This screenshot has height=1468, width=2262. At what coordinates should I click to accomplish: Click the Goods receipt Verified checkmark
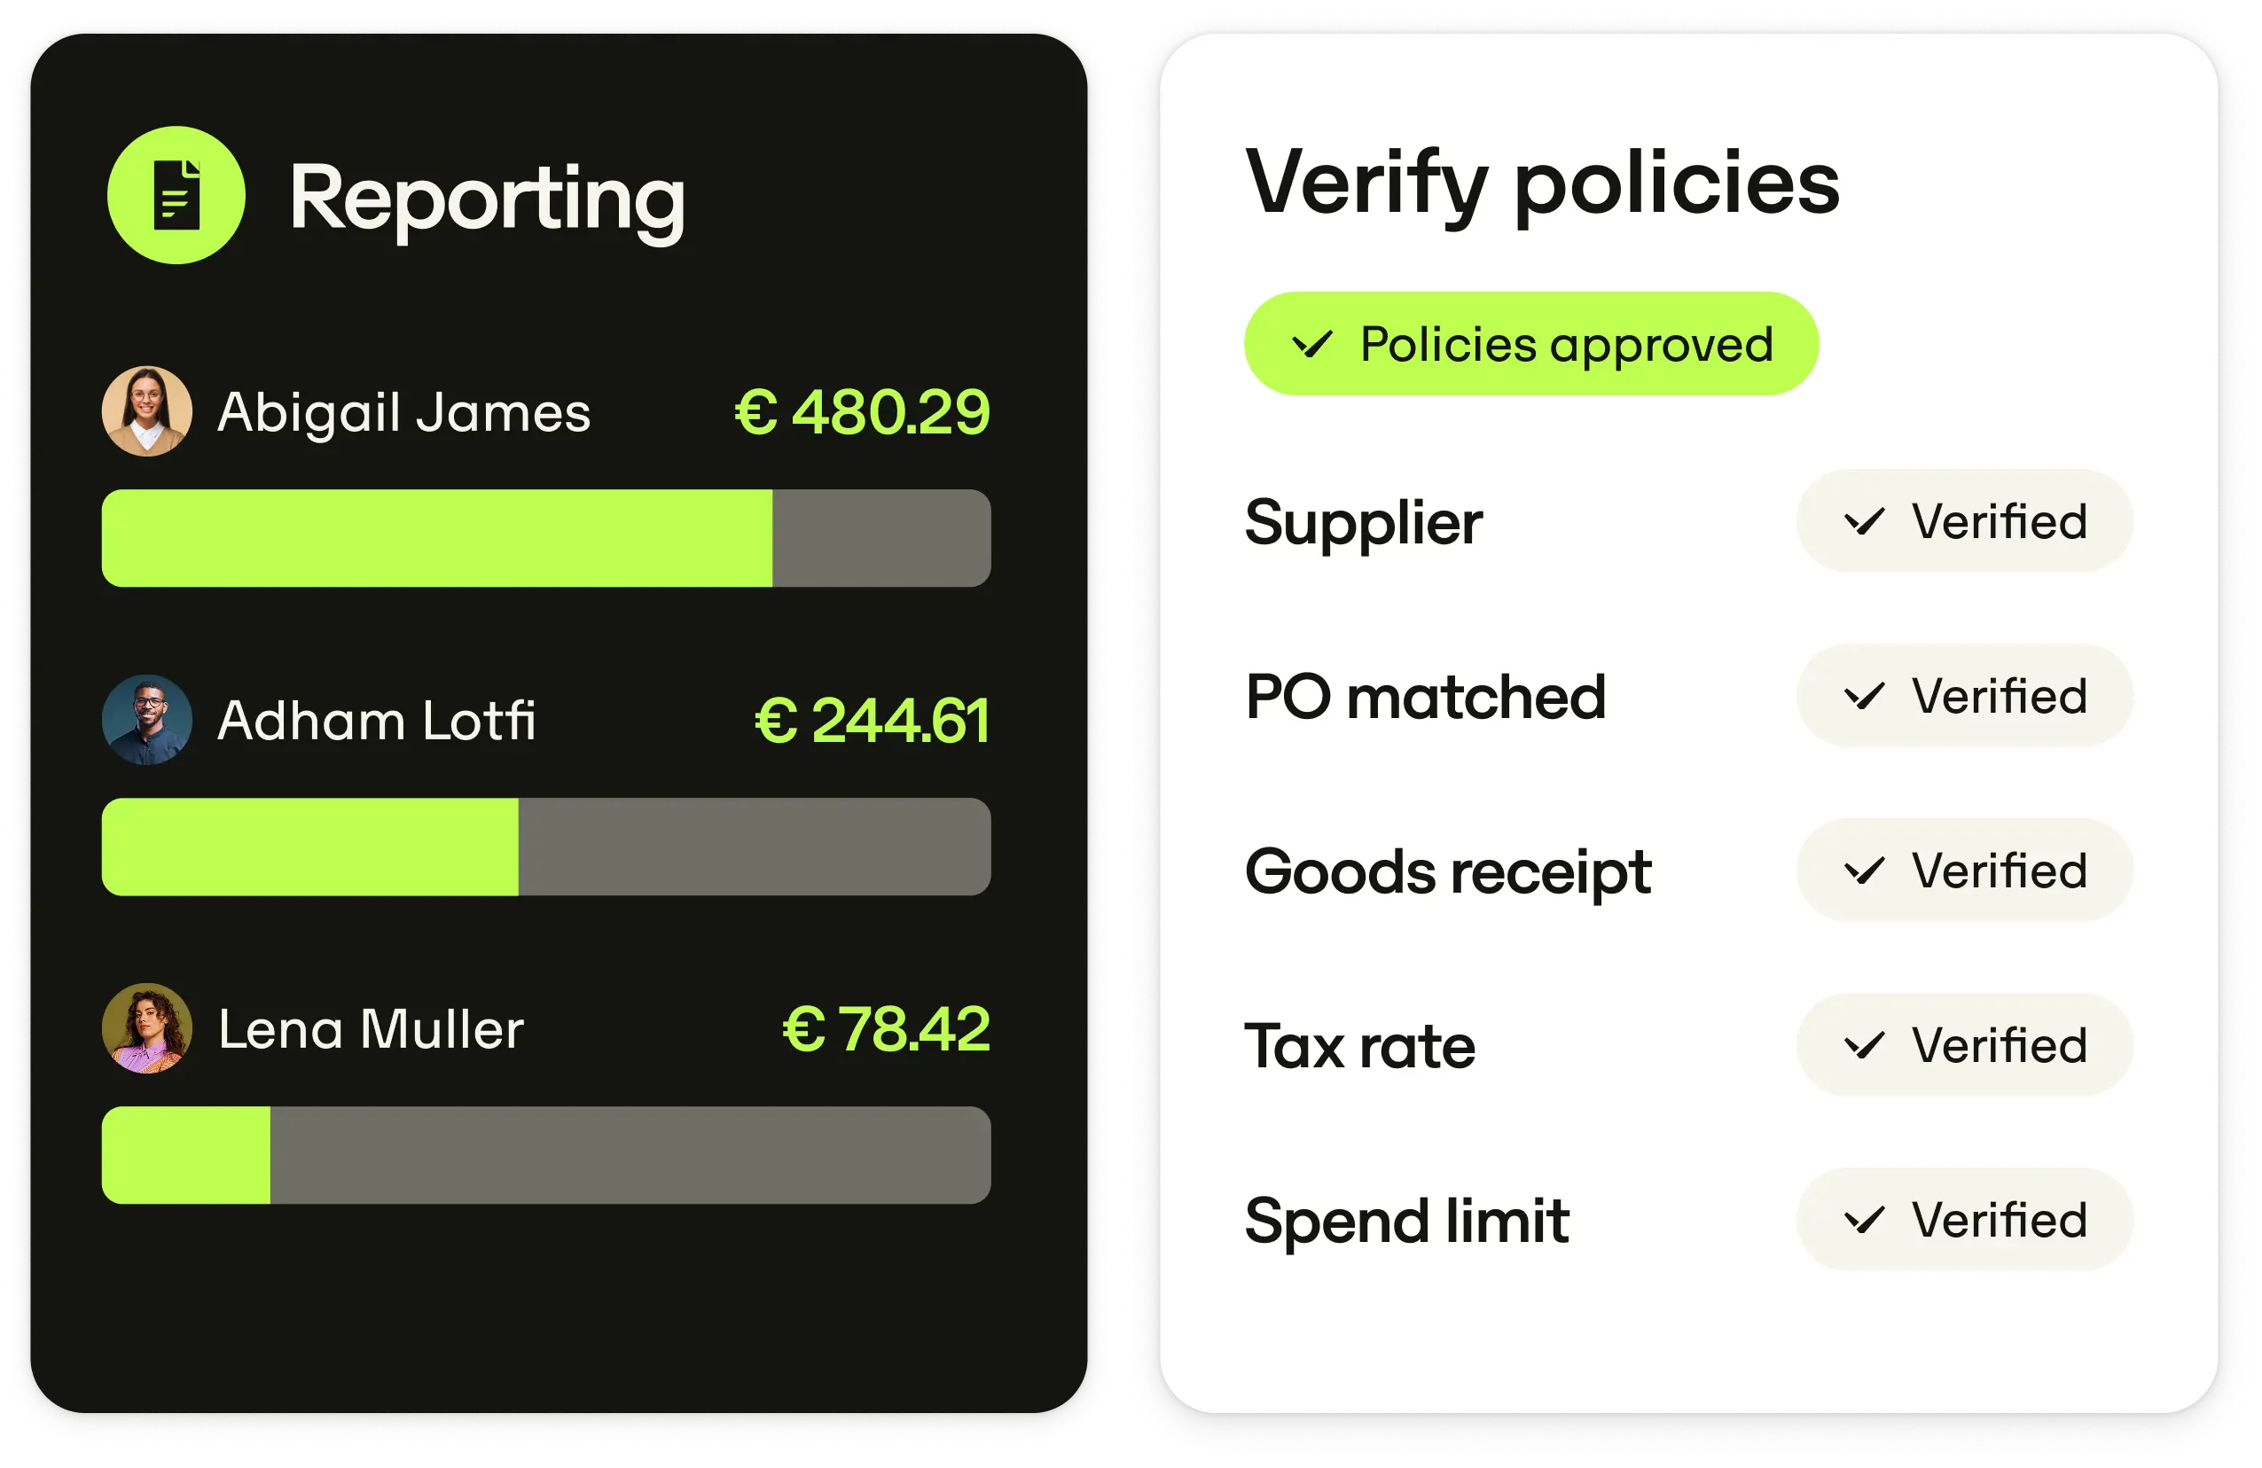coord(1864,871)
